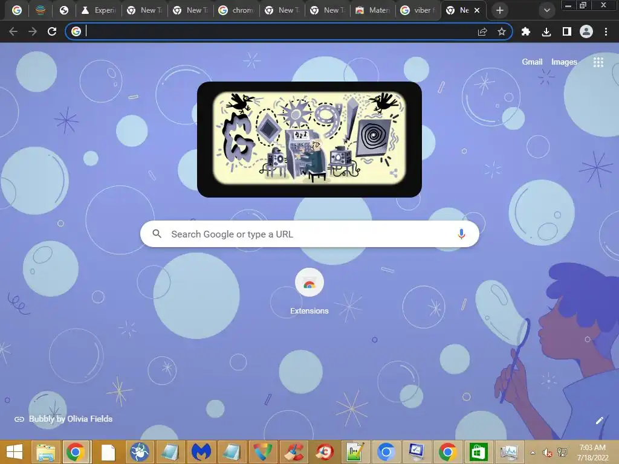This screenshot has width=619, height=464.
Task: Switch to the chrome search tab
Action: (x=236, y=10)
